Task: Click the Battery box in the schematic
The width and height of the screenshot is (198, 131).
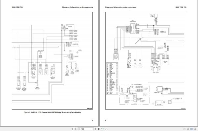Action: [159, 103]
